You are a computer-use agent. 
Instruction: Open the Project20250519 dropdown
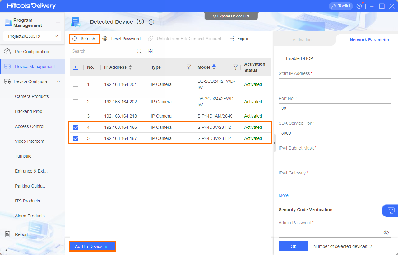[x=32, y=36]
